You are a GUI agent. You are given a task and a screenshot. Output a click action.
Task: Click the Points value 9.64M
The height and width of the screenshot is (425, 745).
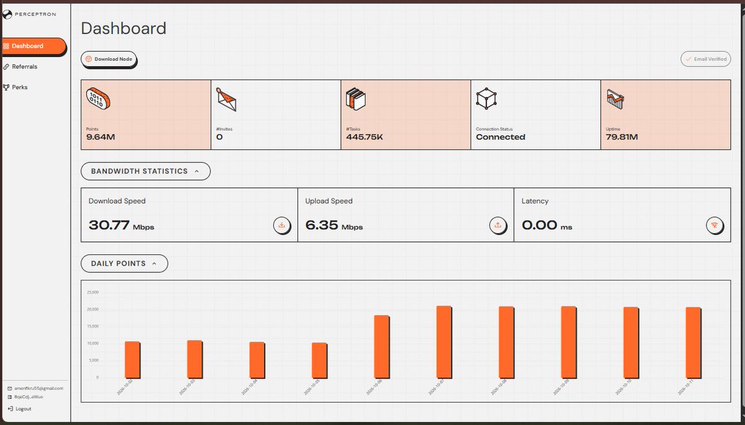tap(101, 137)
